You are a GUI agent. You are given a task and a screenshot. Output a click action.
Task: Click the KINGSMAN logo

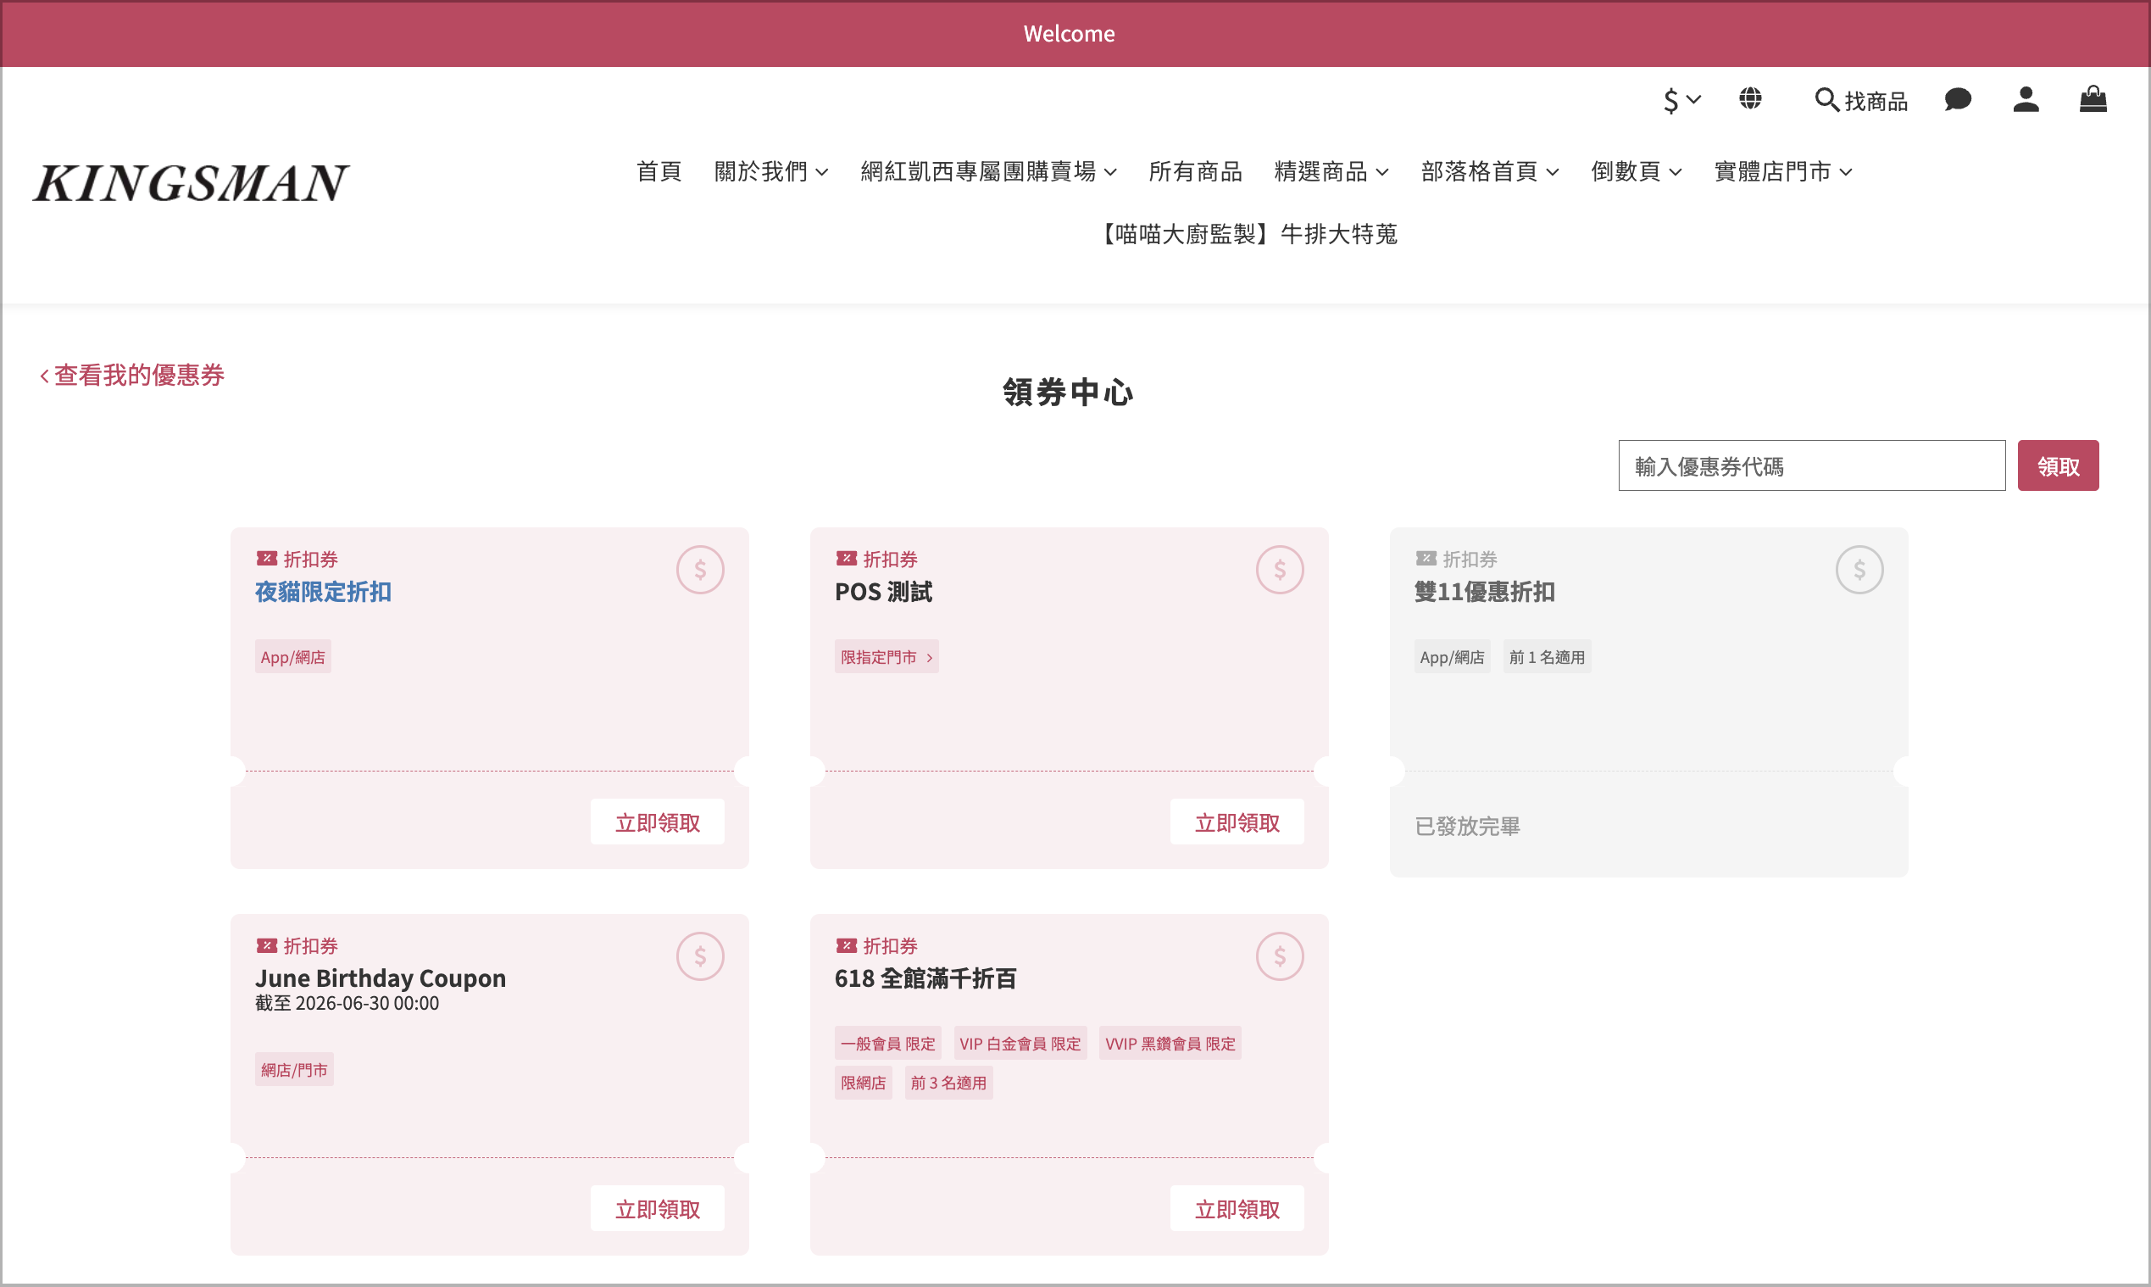click(x=191, y=183)
